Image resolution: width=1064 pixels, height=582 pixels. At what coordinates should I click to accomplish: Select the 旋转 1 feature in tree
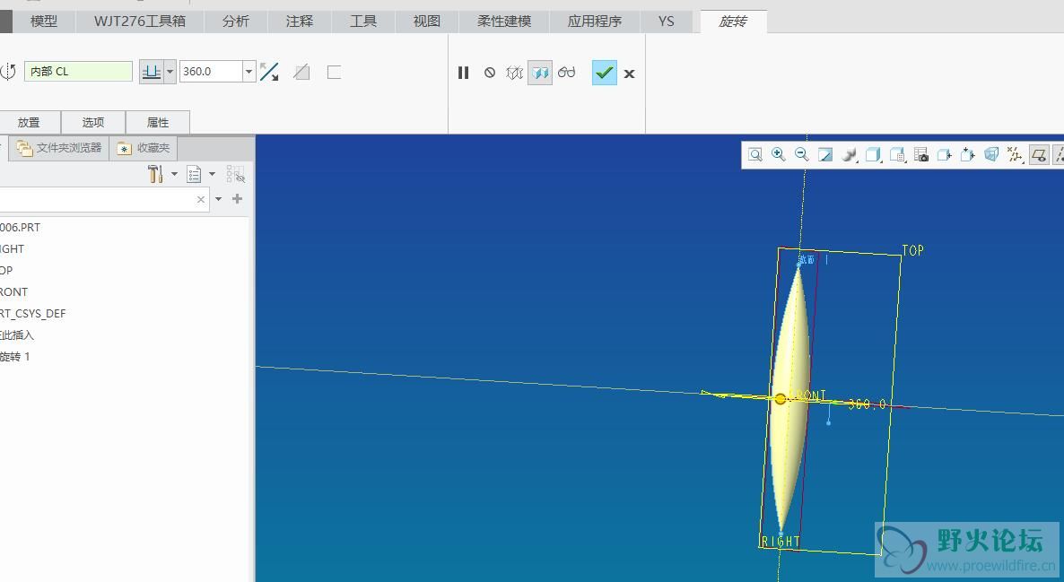point(15,357)
